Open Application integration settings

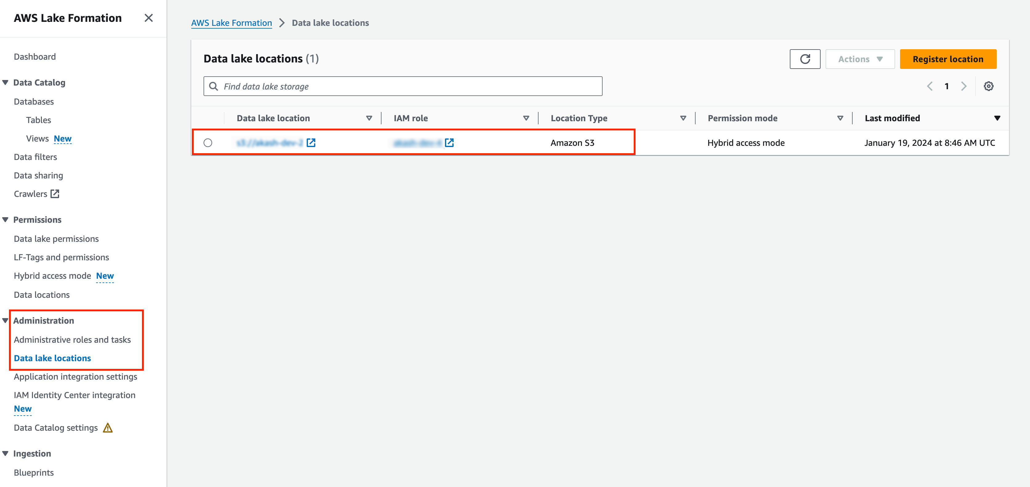75,377
